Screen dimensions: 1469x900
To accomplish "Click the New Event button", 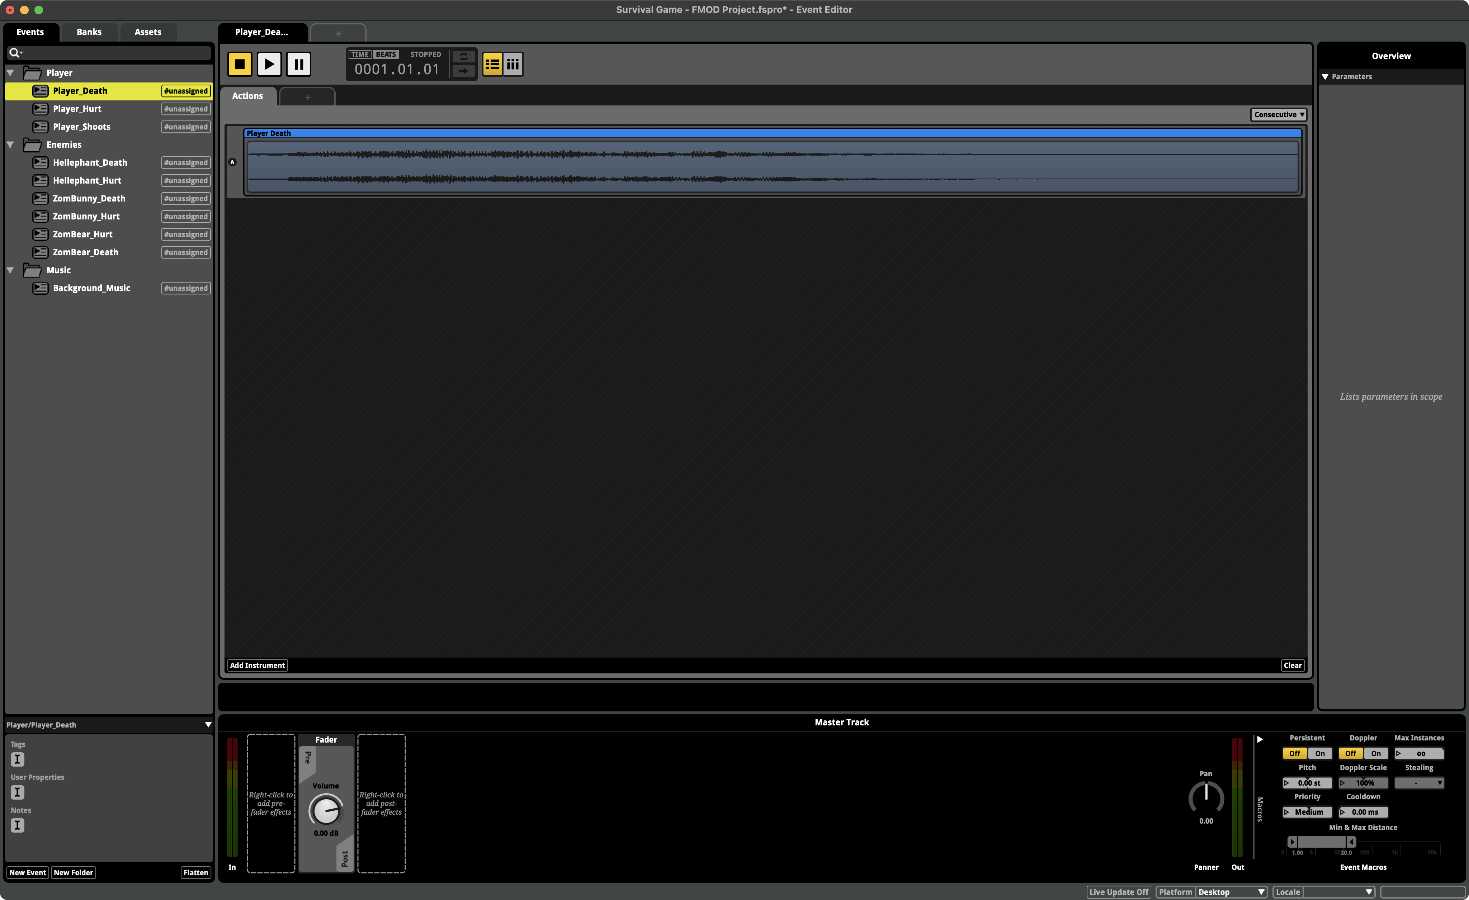I will click(x=27, y=873).
